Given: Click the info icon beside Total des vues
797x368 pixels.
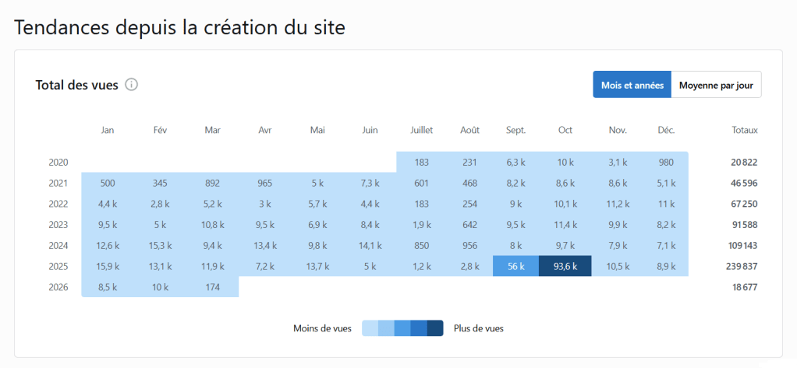Looking at the screenshot, I should coord(132,85).
